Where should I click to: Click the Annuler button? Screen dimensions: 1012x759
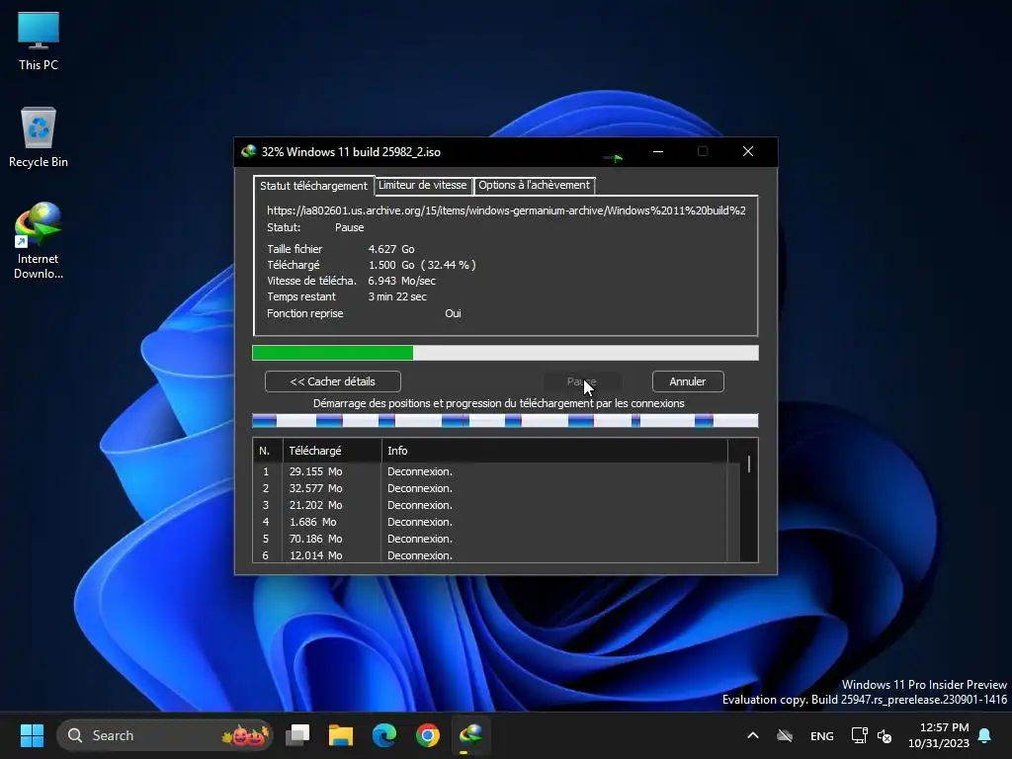pyautogui.click(x=688, y=381)
